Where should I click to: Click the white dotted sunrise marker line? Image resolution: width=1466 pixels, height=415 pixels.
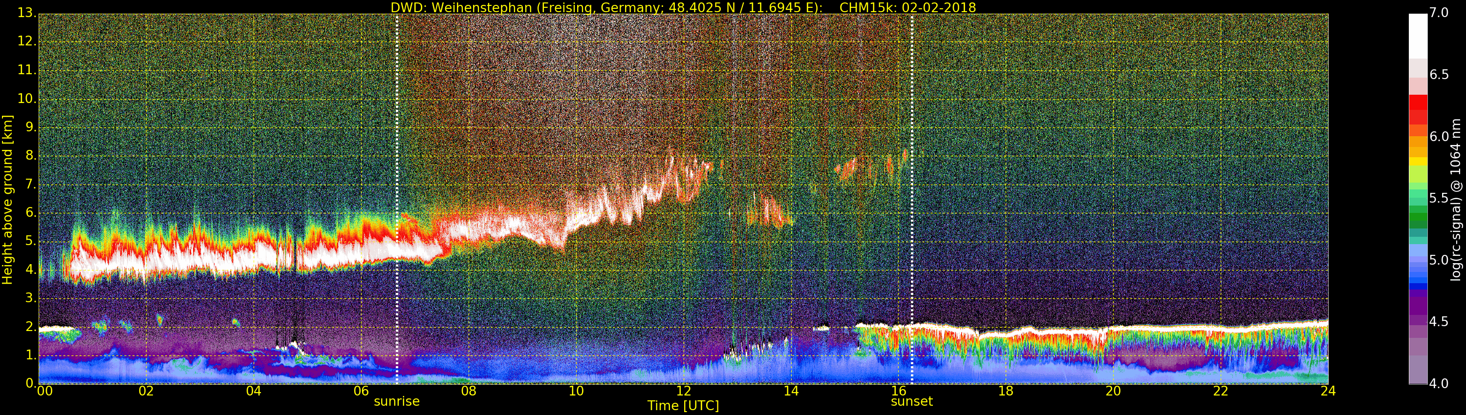point(397,199)
